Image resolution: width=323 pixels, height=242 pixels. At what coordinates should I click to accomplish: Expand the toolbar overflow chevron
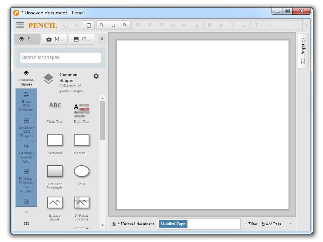(306, 25)
